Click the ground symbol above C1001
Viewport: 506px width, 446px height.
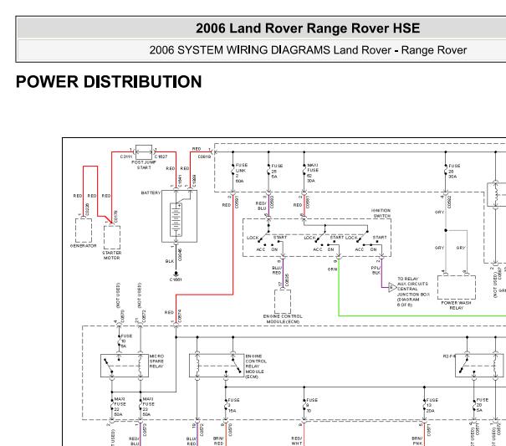pos(176,274)
